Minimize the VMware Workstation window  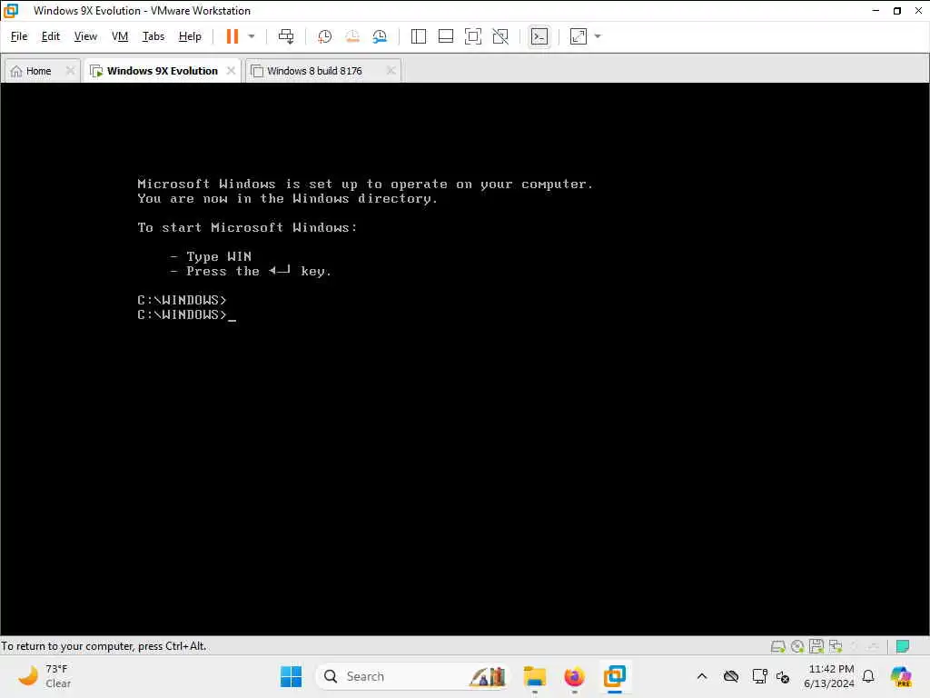876,11
